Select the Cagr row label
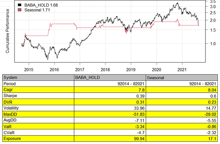220x144 pixels. [x=8, y=90]
